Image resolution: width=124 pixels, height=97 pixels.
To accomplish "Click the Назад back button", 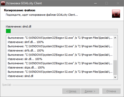I will [x=71, y=91].
